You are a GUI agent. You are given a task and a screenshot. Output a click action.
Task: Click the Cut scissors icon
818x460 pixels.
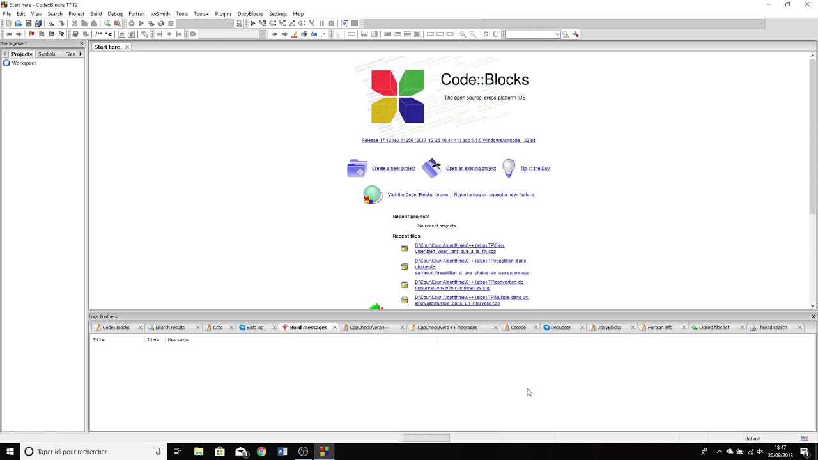pos(74,24)
